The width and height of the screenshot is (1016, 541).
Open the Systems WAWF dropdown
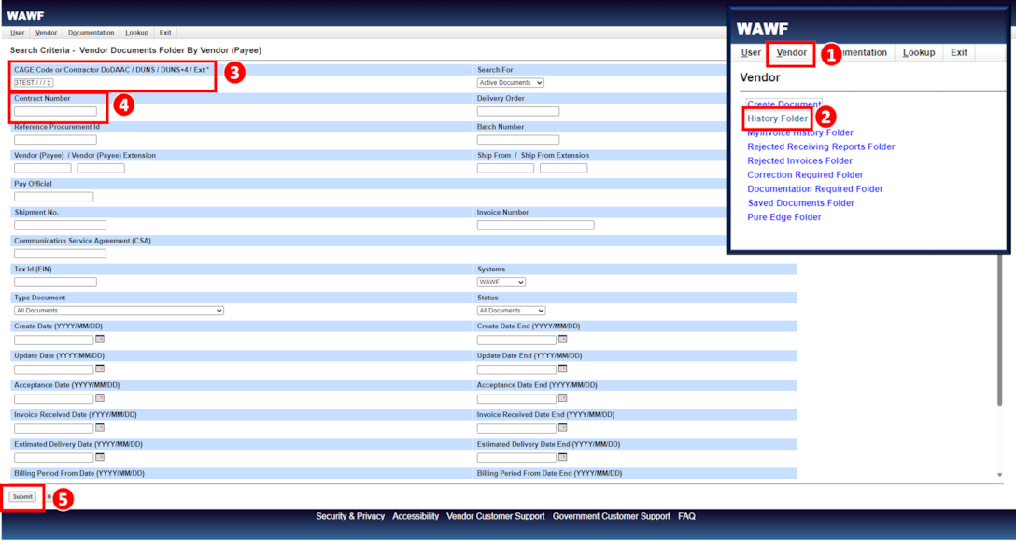coord(501,282)
